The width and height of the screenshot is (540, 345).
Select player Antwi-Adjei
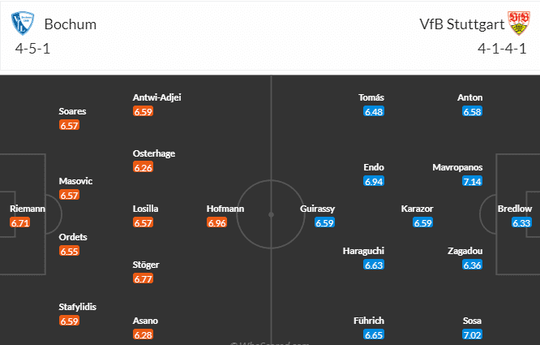click(x=156, y=97)
